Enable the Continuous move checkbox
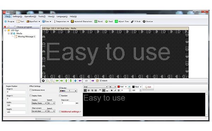The width and height of the screenshot is (212, 131). 30,90
